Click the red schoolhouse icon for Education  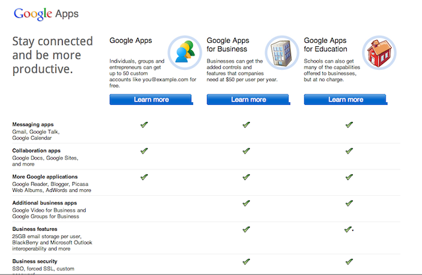(x=379, y=53)
